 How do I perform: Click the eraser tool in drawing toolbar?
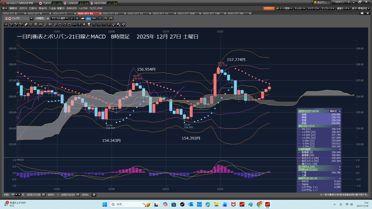114,24
